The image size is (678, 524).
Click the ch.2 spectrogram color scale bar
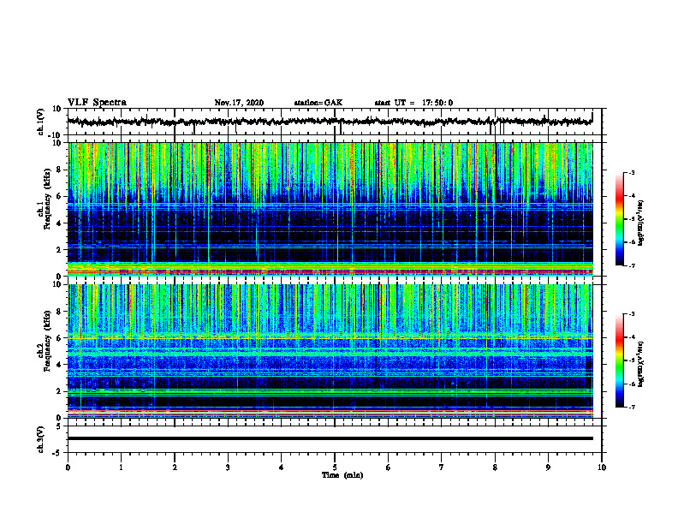[620, 360]
